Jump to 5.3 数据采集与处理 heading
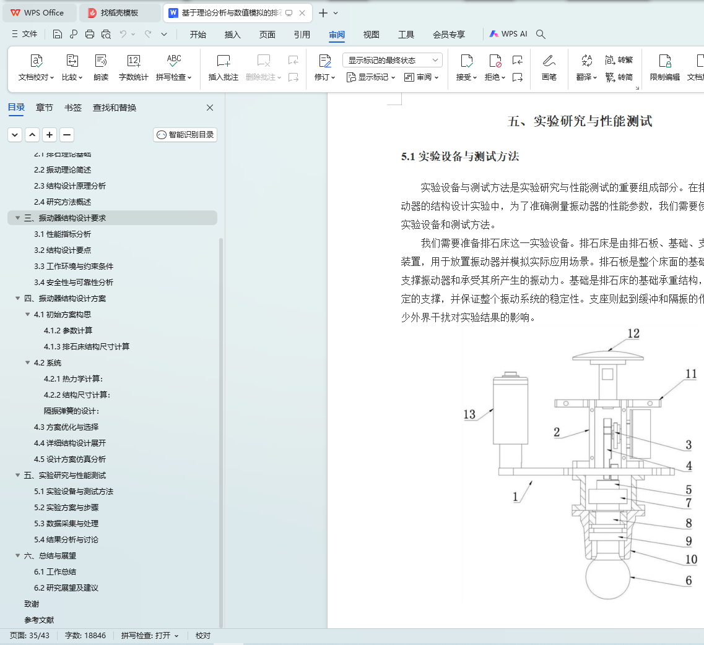The width and height of the screenshot is (704, 645). coord(66,523)
